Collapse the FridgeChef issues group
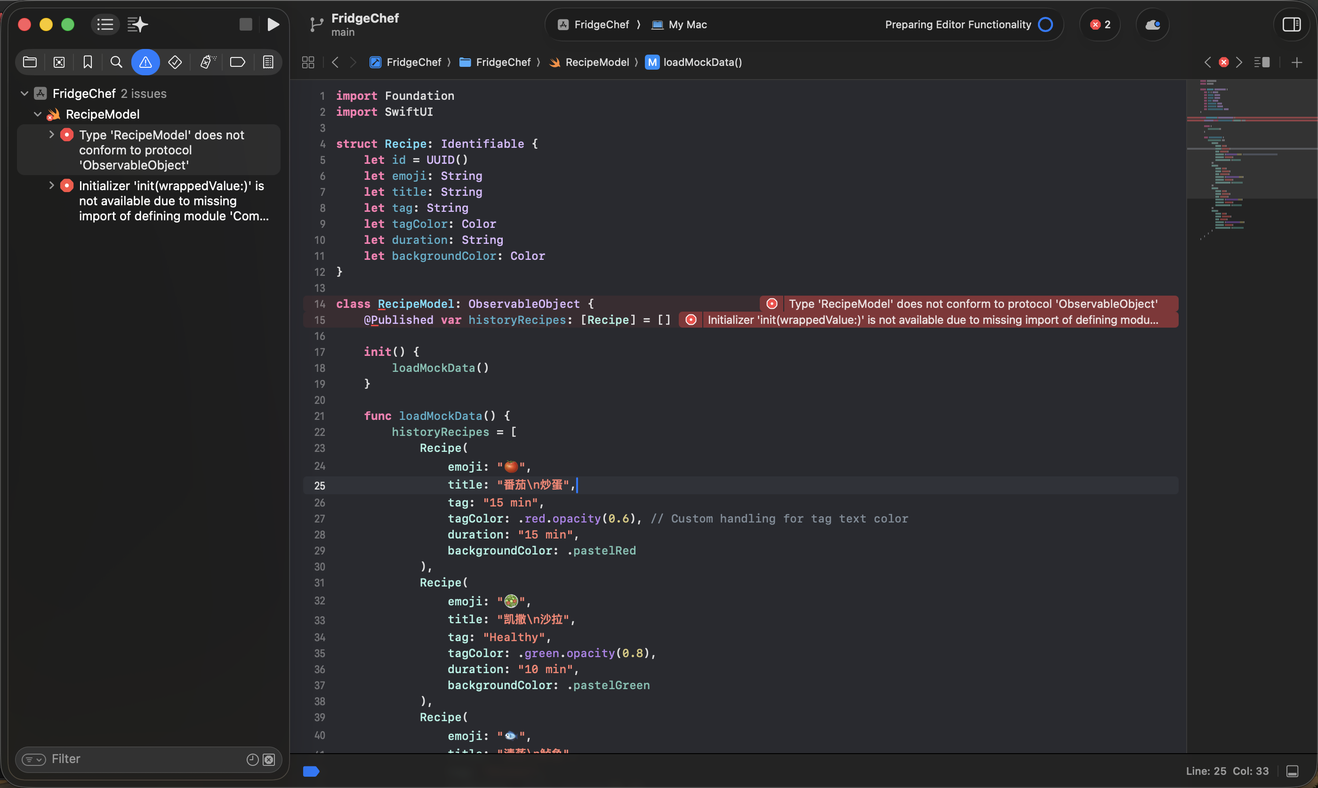The image size is (1318, 788). pyautogui.click(x=24, y=94)
